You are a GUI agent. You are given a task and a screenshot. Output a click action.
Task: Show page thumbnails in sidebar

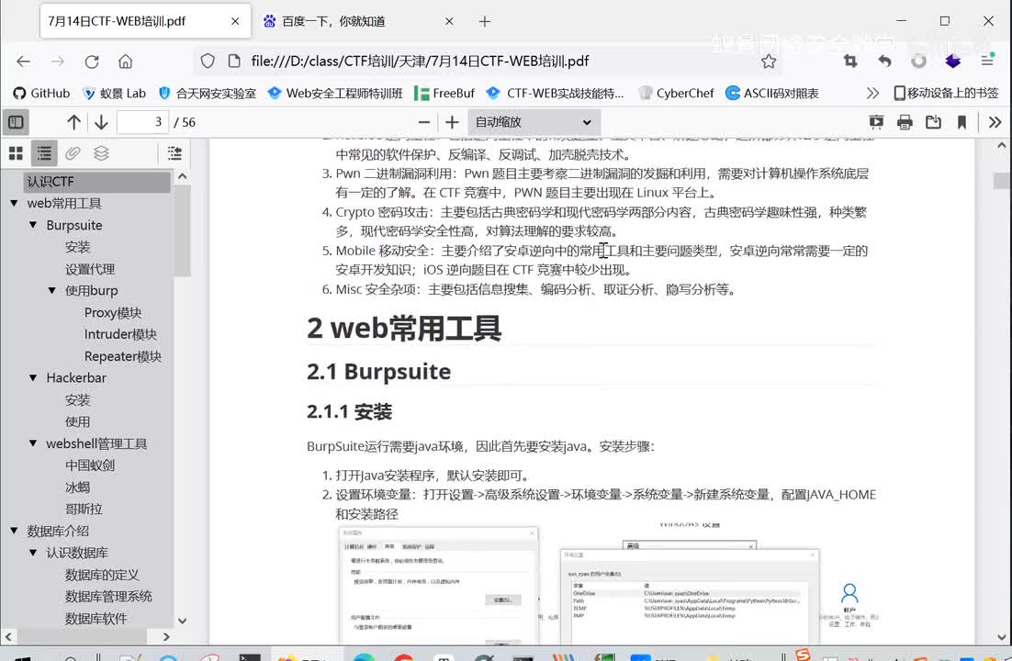pos(17,153)
